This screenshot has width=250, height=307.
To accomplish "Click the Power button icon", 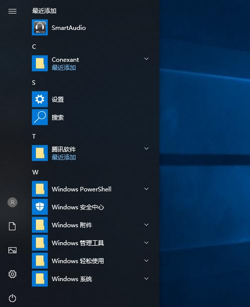I will click(12, 298).
